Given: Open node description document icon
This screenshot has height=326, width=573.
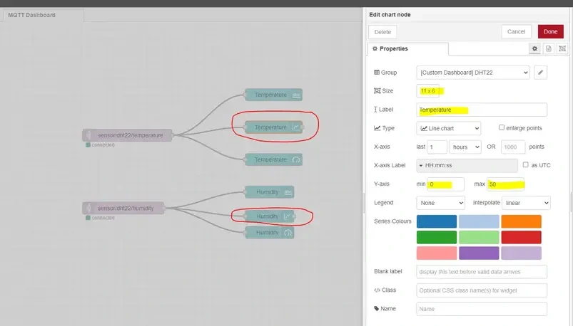Looking at the screenshot, I should 549,48.
